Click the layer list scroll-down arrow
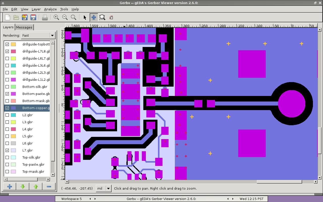Viewport: 323px width, 202px height. tap(53, 174)
